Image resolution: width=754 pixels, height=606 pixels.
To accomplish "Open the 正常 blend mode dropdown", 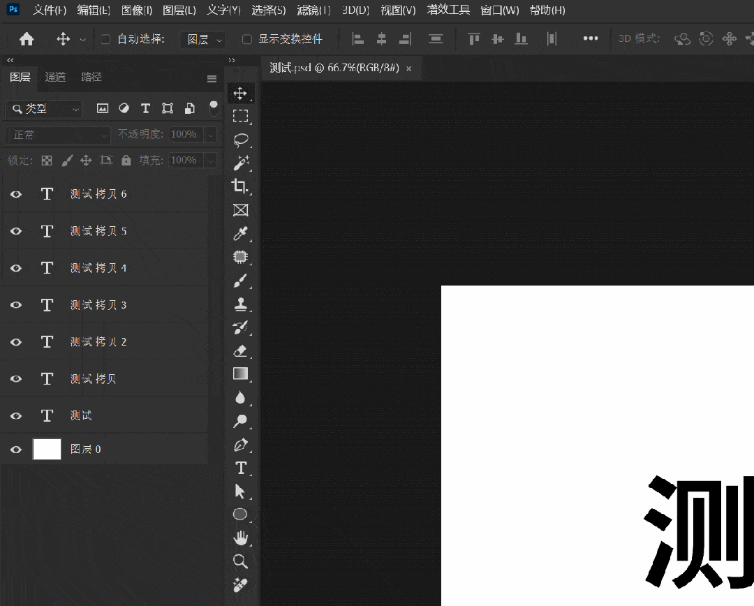I will pos(58,135).
